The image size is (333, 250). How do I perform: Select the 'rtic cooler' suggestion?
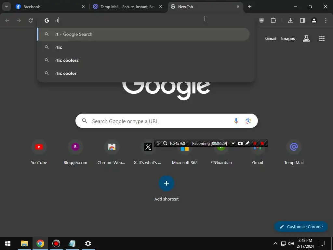(143, 73)
